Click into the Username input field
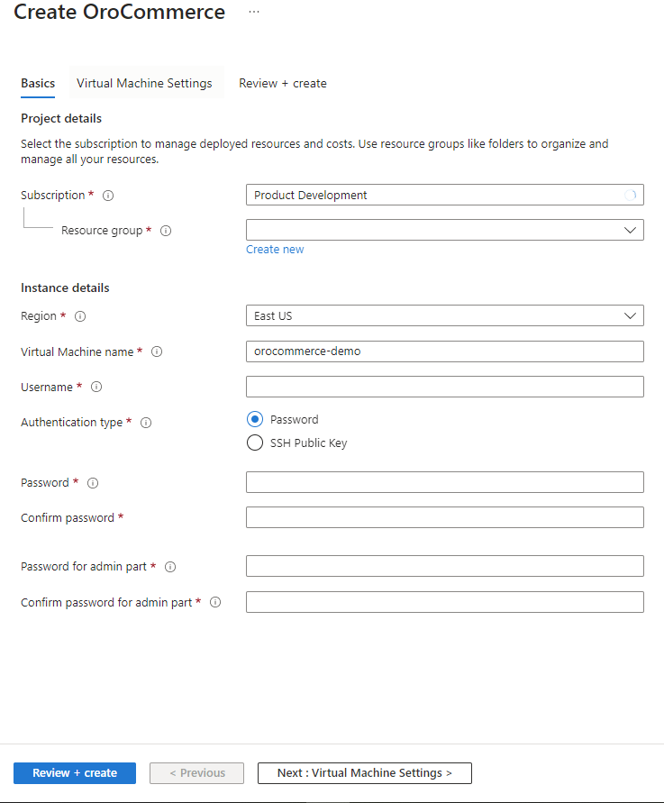This screenshot has width=664, height=803. click(444, 387)
